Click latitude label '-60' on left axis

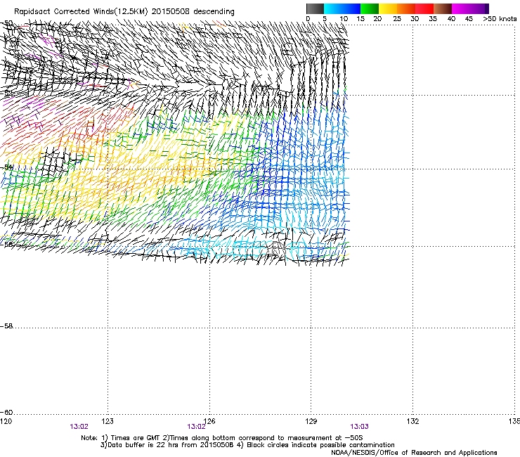[x=6, y=412]
